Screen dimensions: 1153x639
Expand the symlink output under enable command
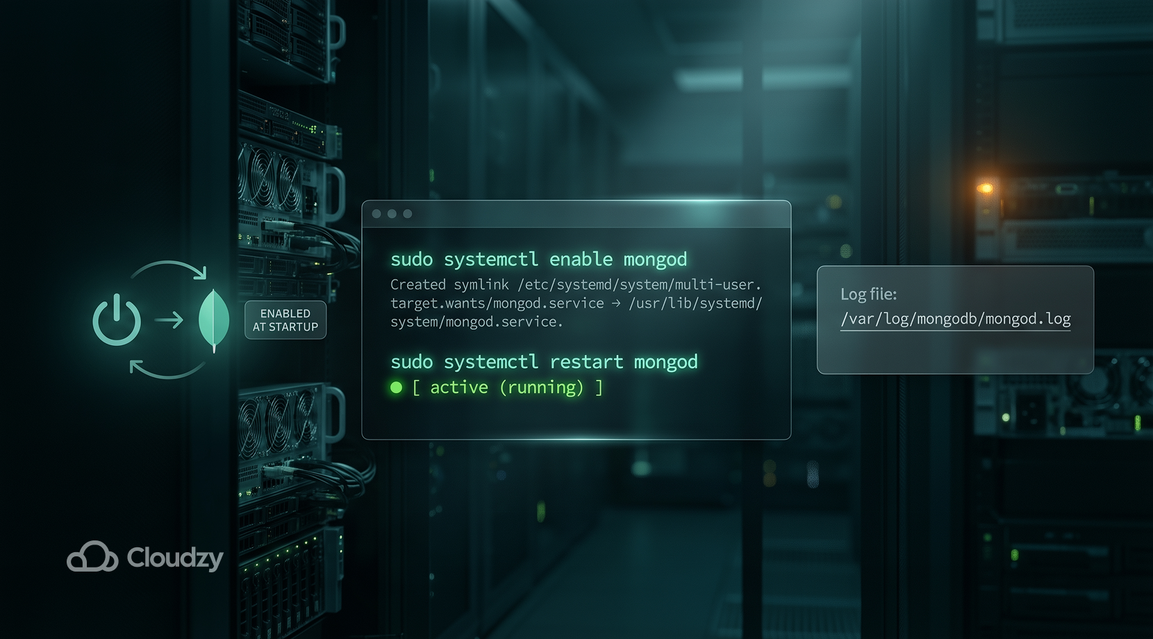[575, 303]
